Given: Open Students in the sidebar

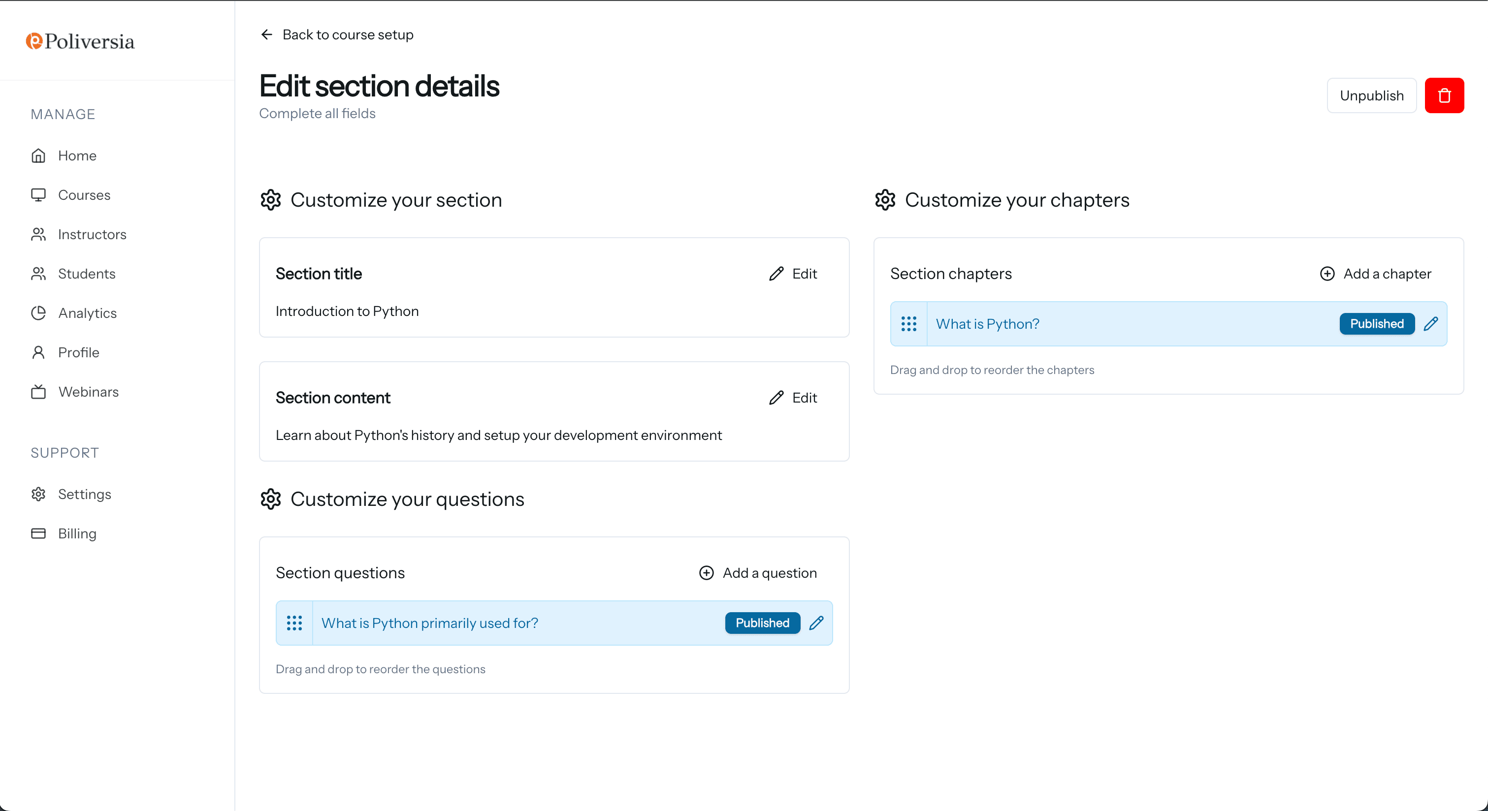Looking at the screenshot, I should tap(87, 273).
